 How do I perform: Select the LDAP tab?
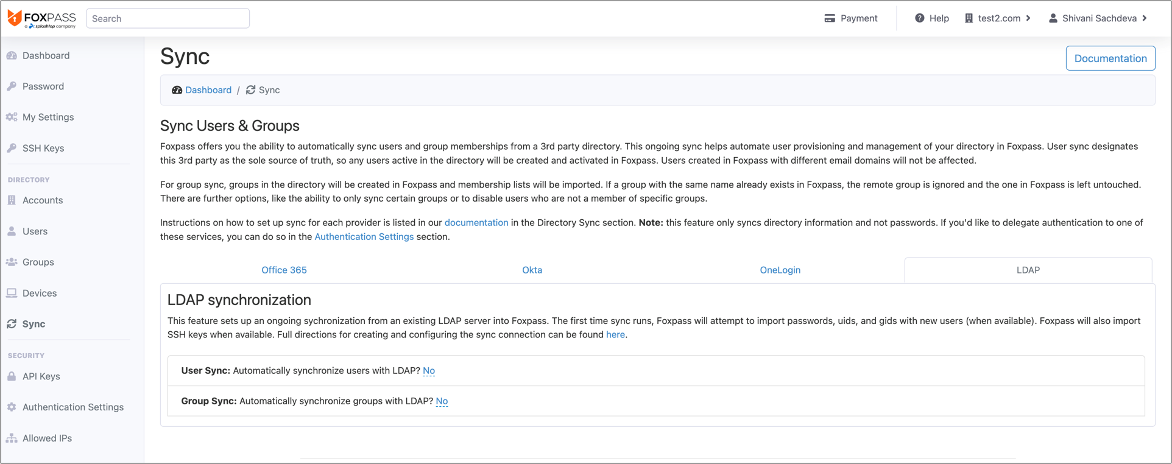[x=1028, y=270]
